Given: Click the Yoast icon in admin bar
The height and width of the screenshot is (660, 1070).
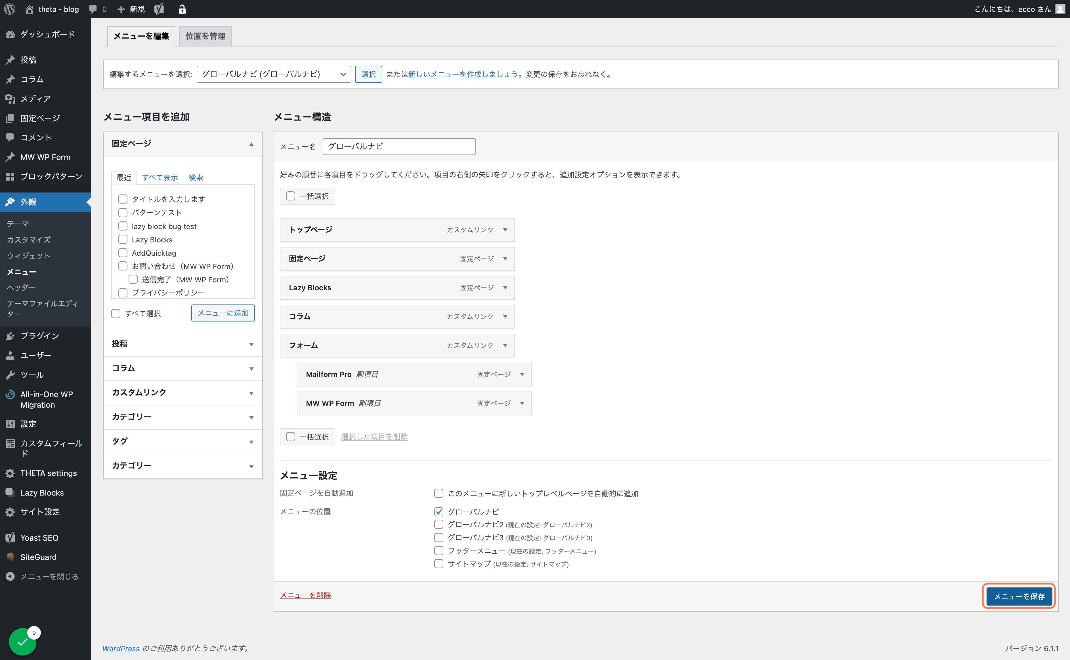Looking at the screenshot, I should (x=159, y=9).
